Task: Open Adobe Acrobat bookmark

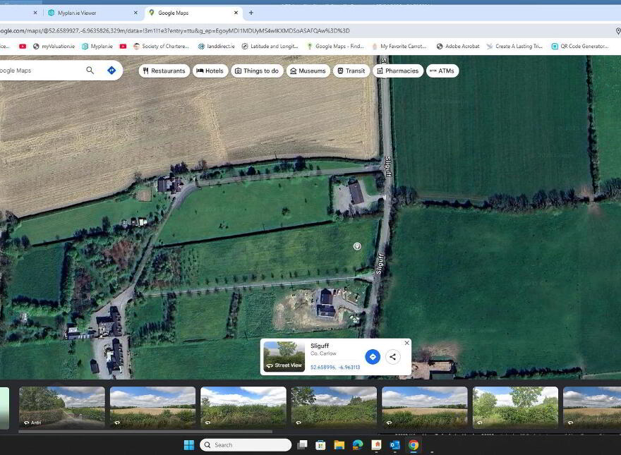Action: [x=458, y=47]
